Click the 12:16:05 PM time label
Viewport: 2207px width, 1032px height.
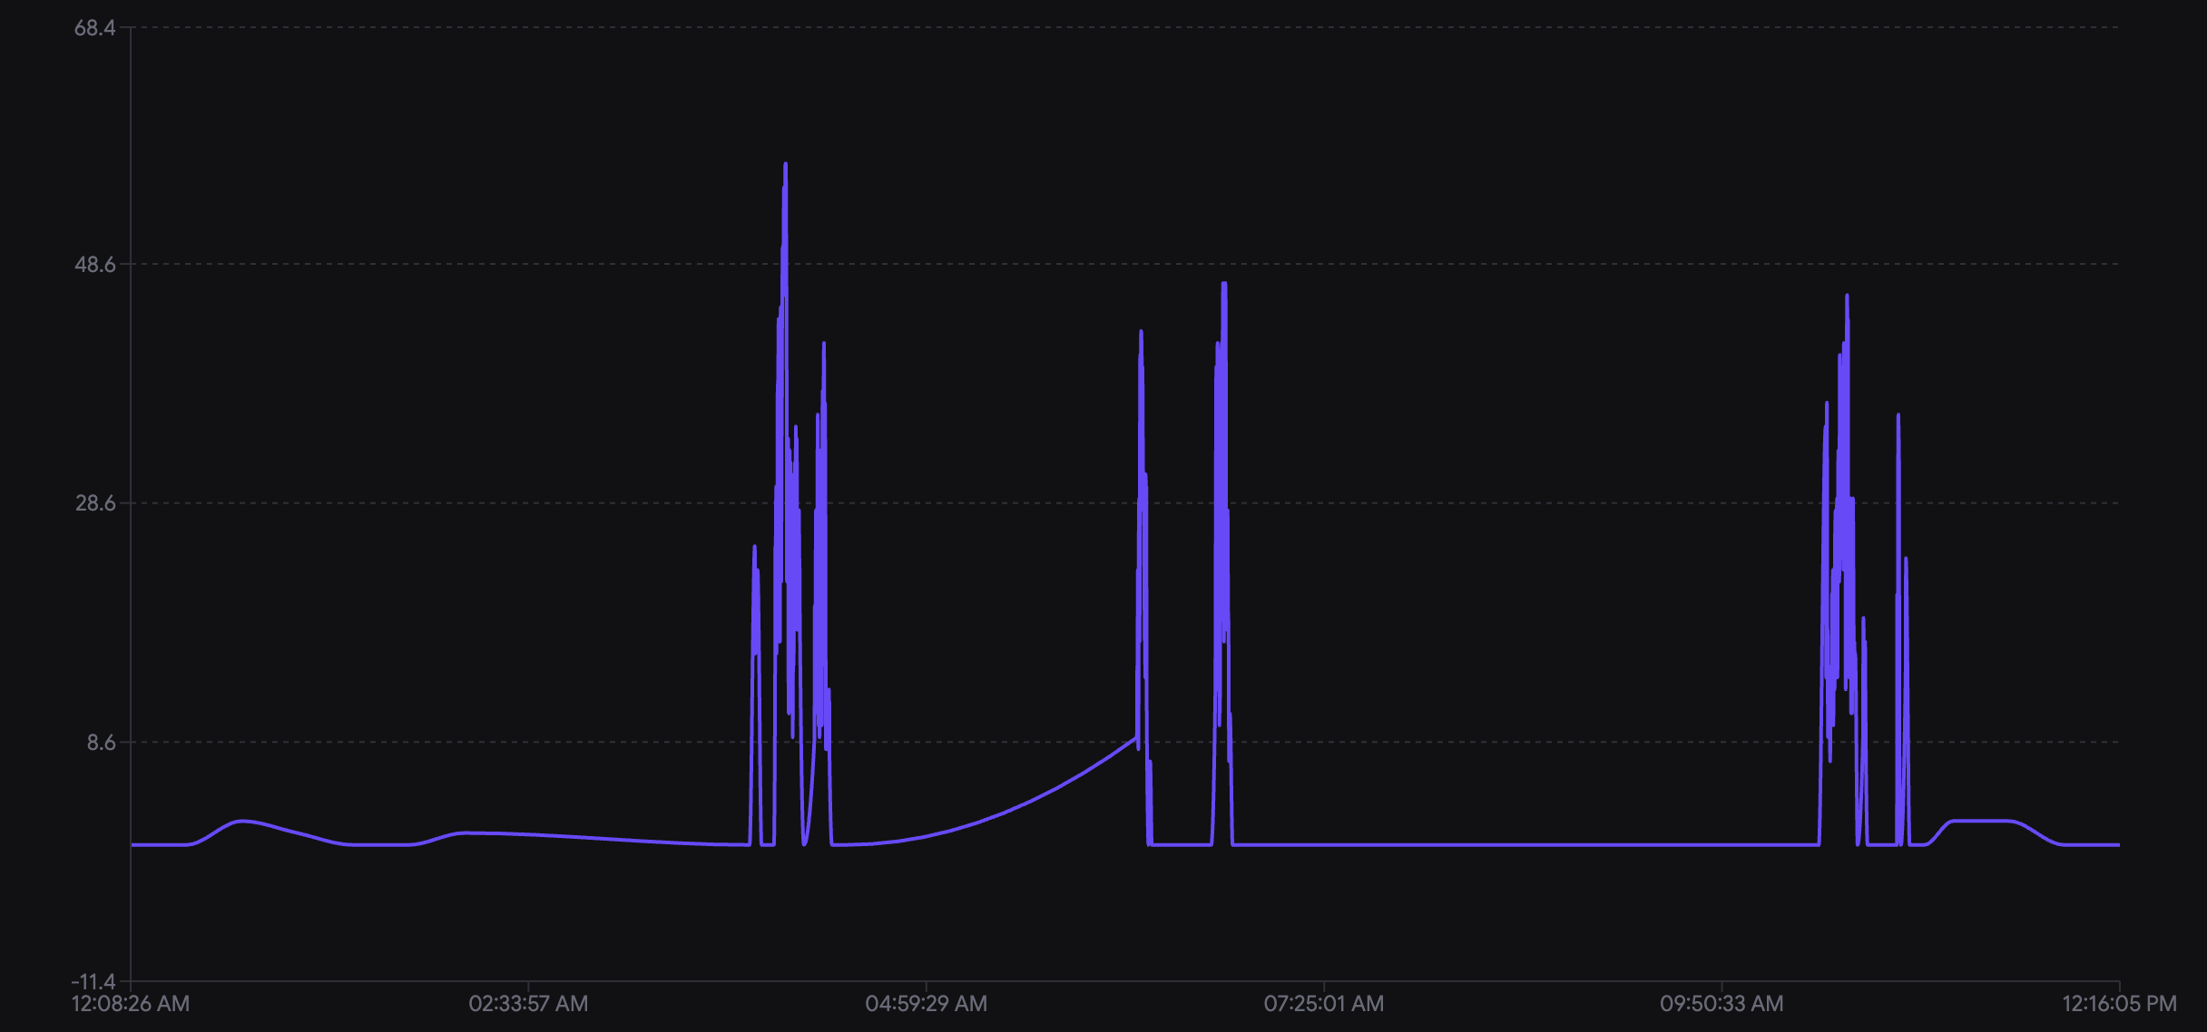[2119, 1004]
